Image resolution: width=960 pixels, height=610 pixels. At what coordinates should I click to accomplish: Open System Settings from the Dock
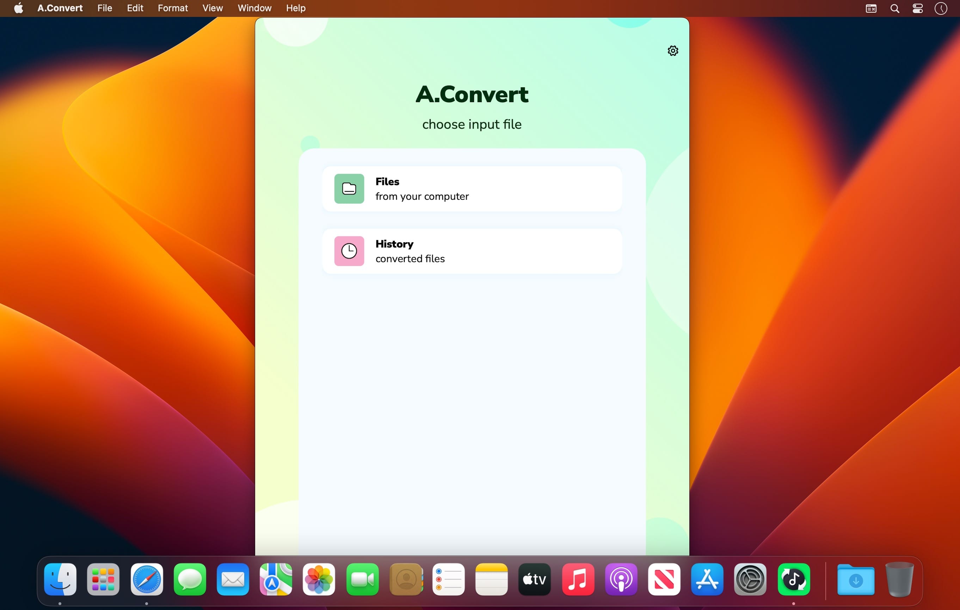click(750, 579)
